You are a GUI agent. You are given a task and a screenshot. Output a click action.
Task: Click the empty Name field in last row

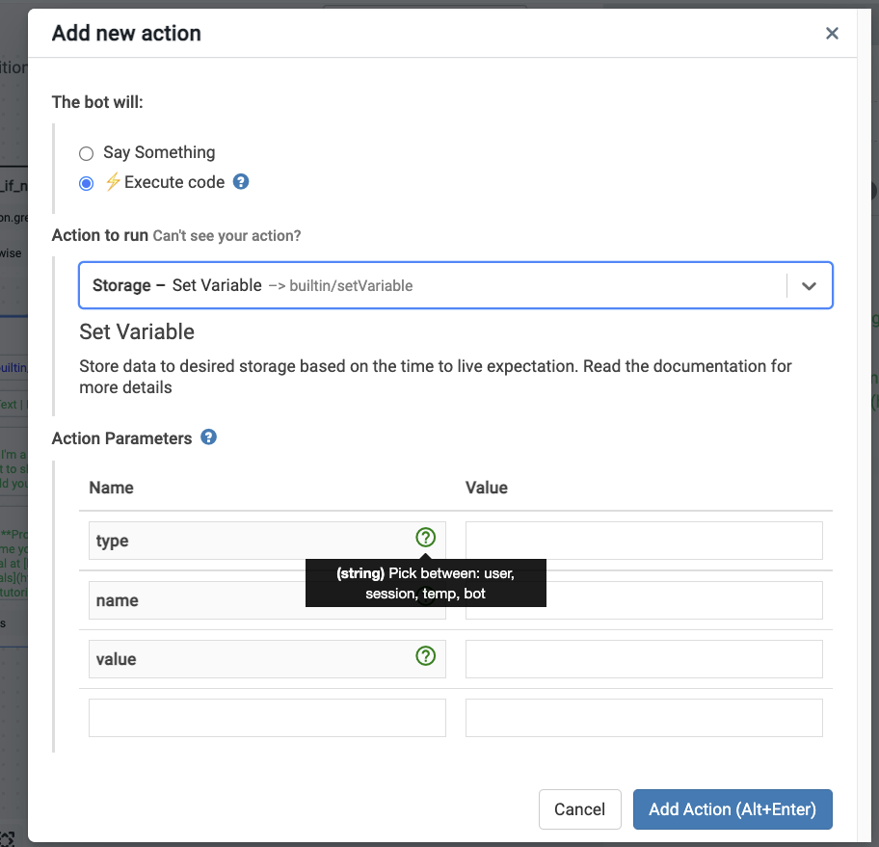(x=267, y=718)
